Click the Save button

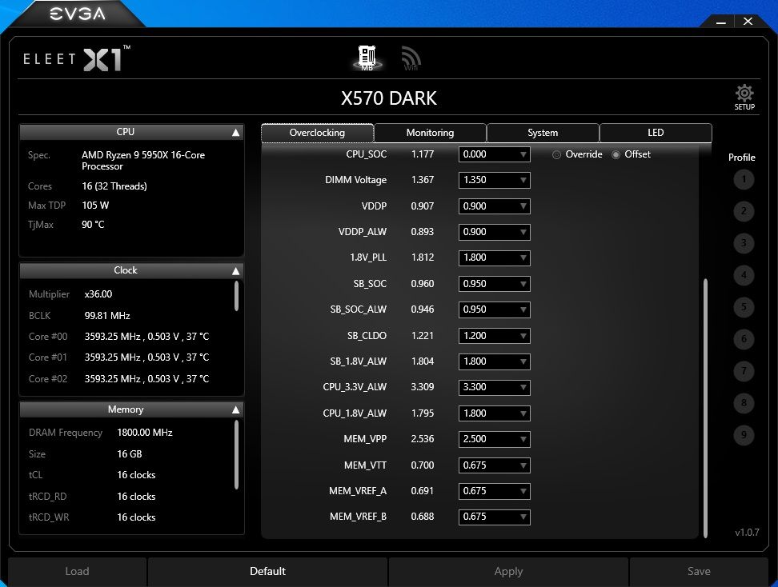[x=699, y=572]
